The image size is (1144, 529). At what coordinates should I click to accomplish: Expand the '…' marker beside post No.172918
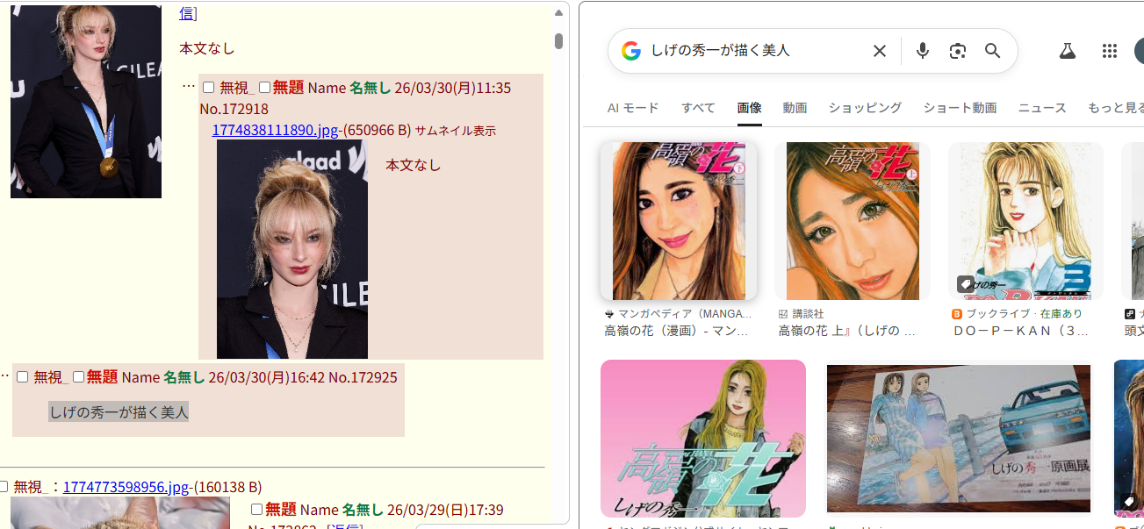pos(188,87)
